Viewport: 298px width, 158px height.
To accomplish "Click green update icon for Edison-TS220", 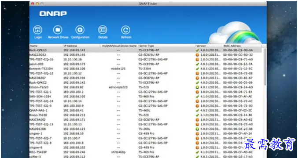I will coord(197,87).
